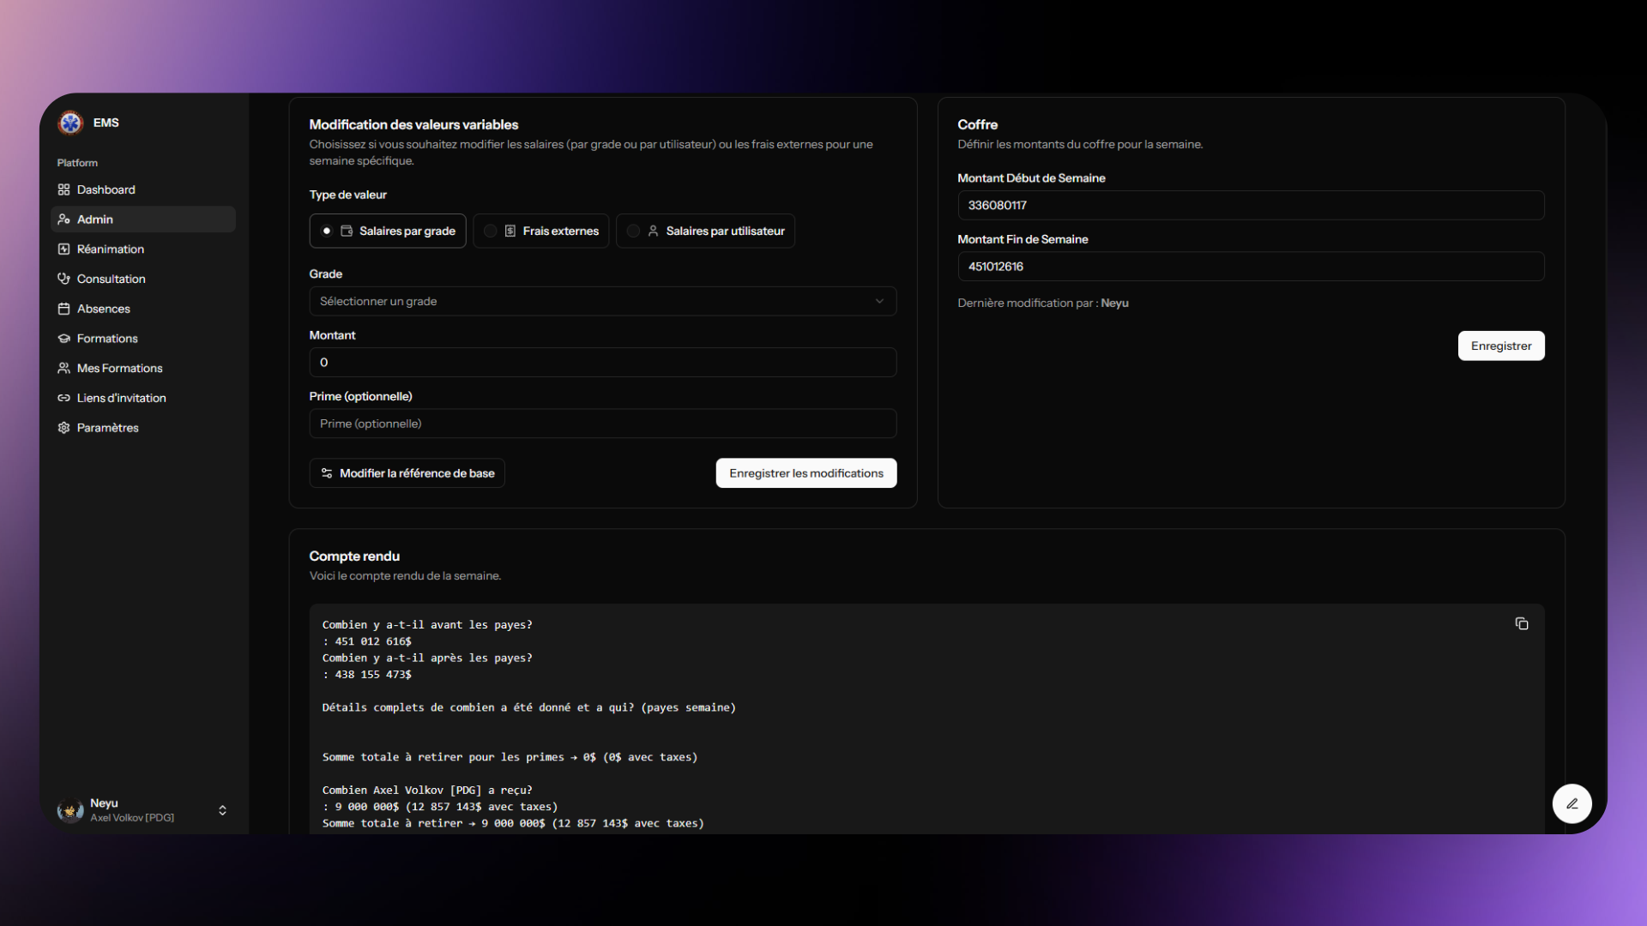Image resolution: width=1647 pixels, height=926 pixels.
Task: Select Salaires par grade radio option
Action: [327, 231]
